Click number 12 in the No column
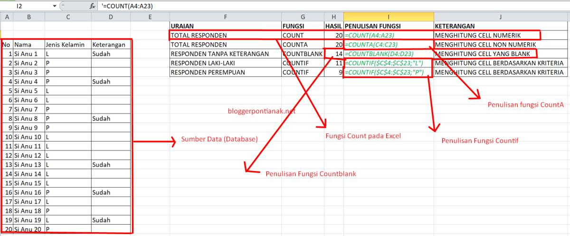Image resolution: width=570 pixels, height=236 pixels. pos(7,155)
